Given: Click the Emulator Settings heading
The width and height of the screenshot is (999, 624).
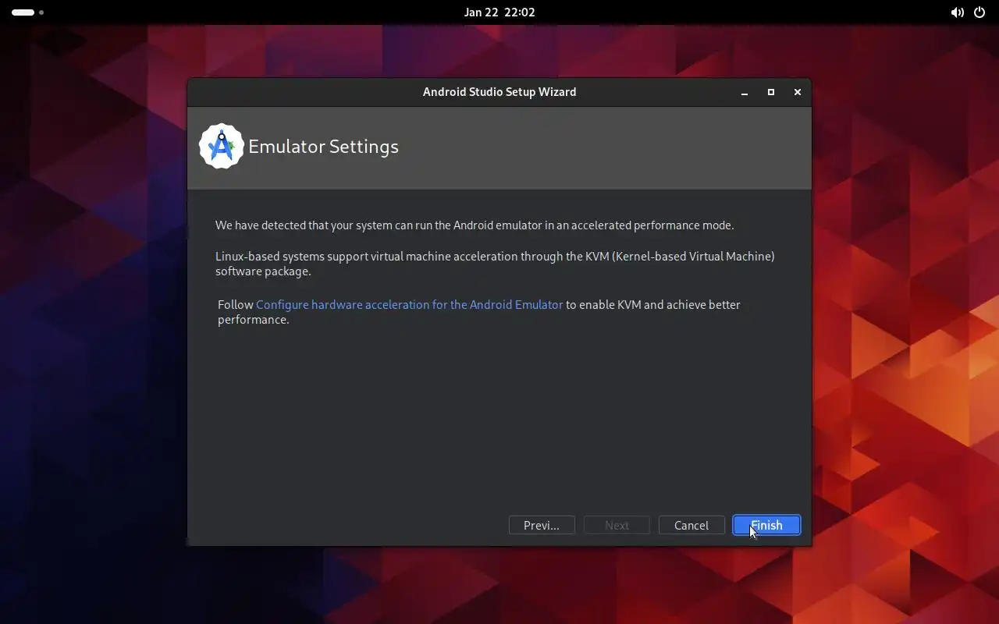Looking at the screenshot, I should pos(323,147).
